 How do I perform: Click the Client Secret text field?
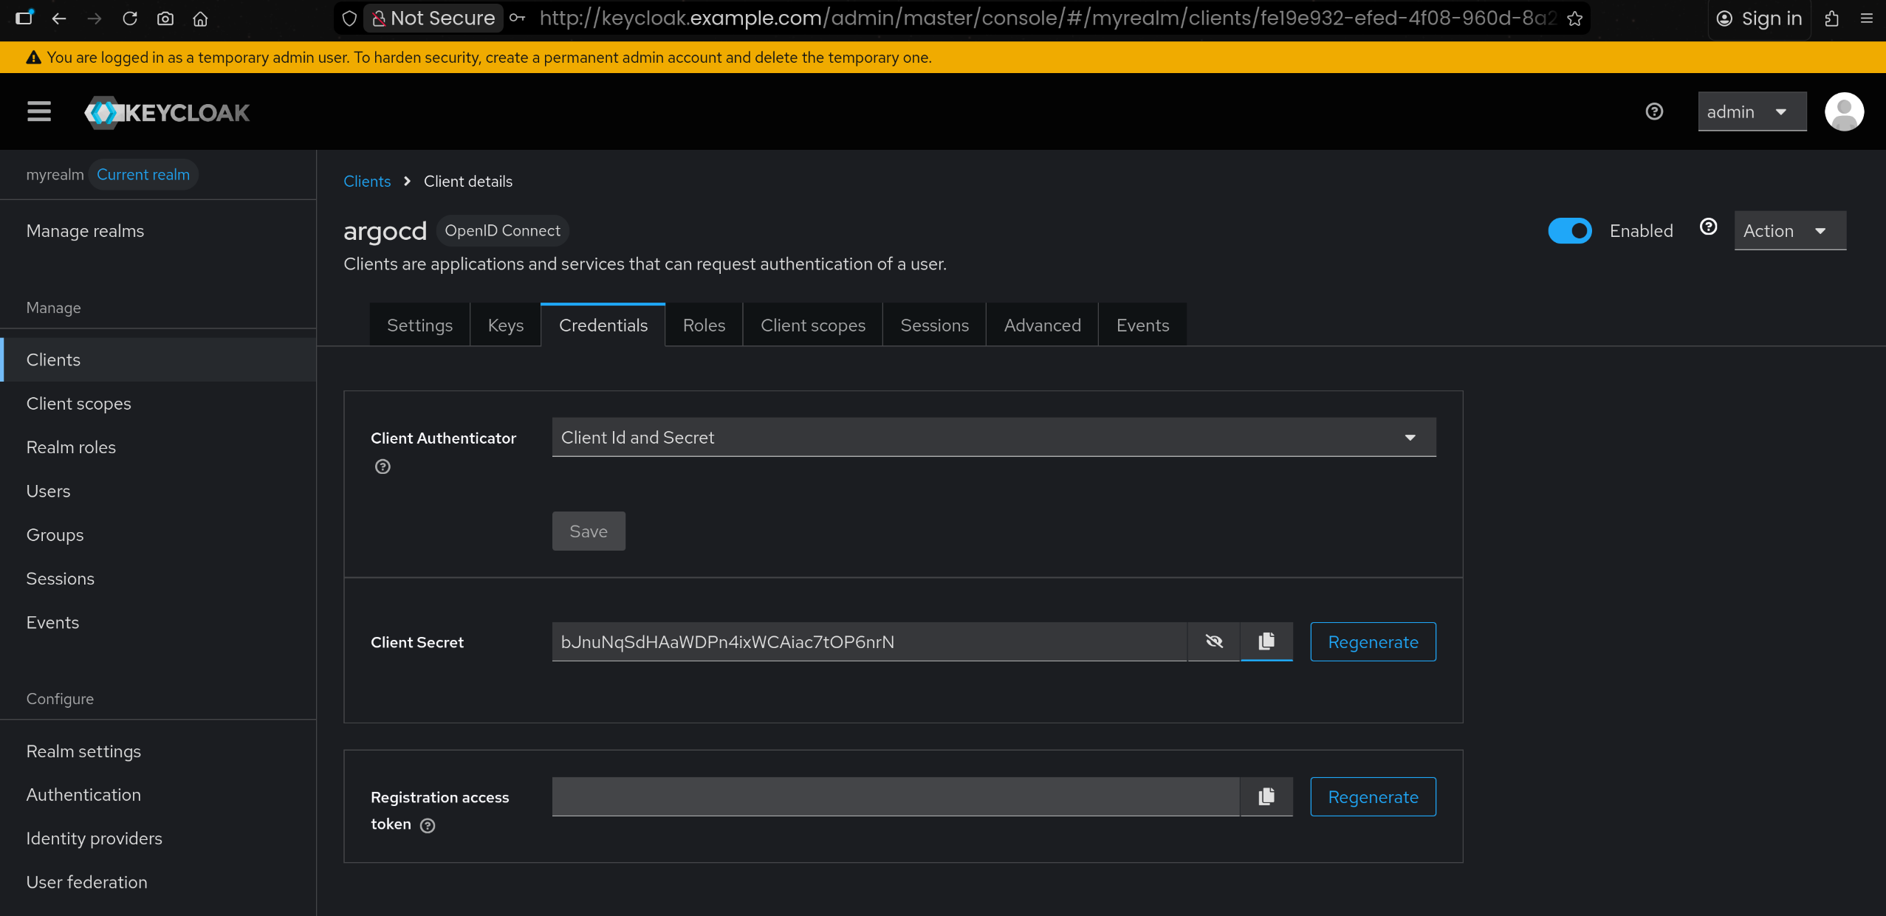tap(868, 641)
